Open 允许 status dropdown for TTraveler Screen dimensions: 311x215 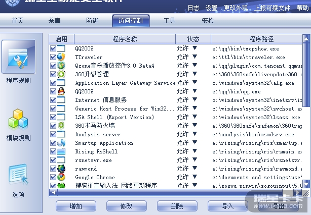point(195,57)
